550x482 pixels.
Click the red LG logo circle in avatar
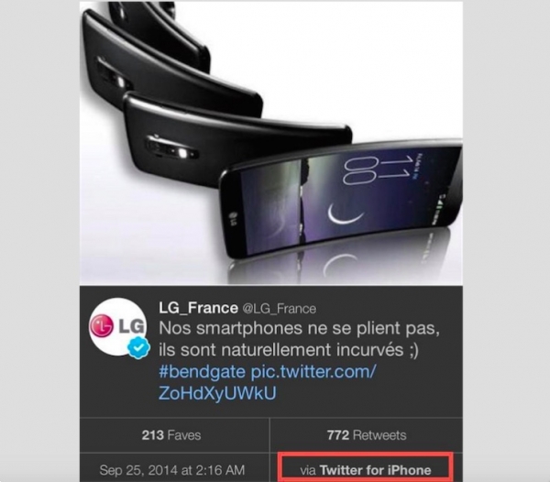[x=102, y=326]
